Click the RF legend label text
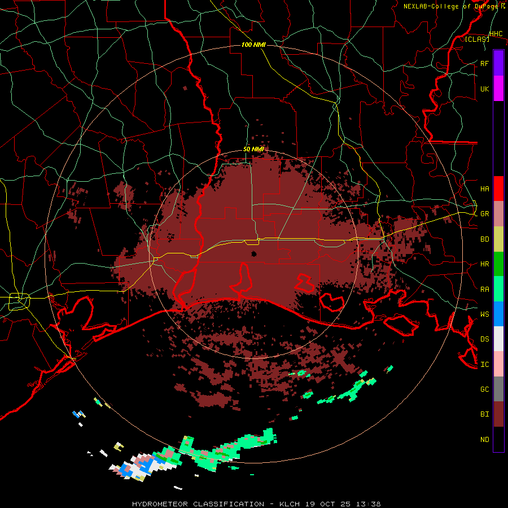This screenshot has height=508, width=508. click(x=484, y=63)
